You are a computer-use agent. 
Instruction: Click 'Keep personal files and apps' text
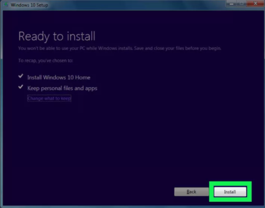pos(62,88)
